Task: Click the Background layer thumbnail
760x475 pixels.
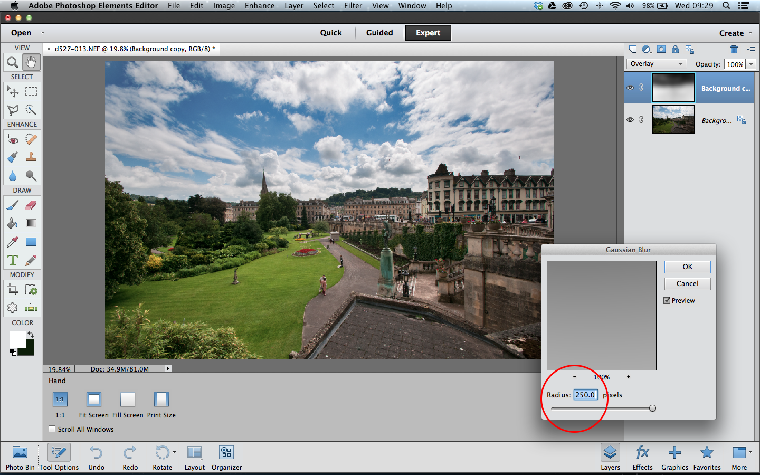Action: [673, 119]
